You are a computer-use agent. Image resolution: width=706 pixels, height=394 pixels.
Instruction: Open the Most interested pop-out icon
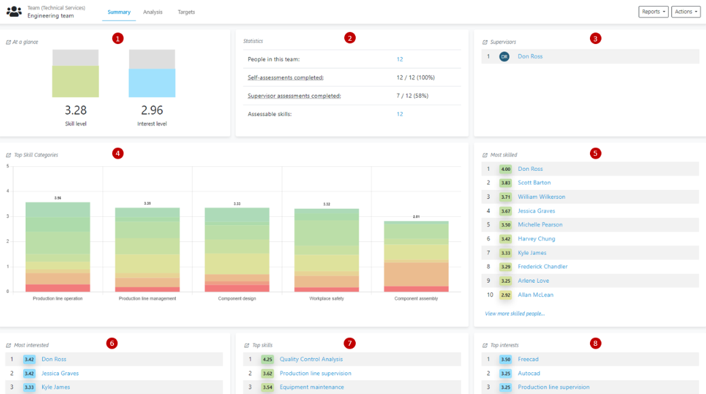(8, 345)
